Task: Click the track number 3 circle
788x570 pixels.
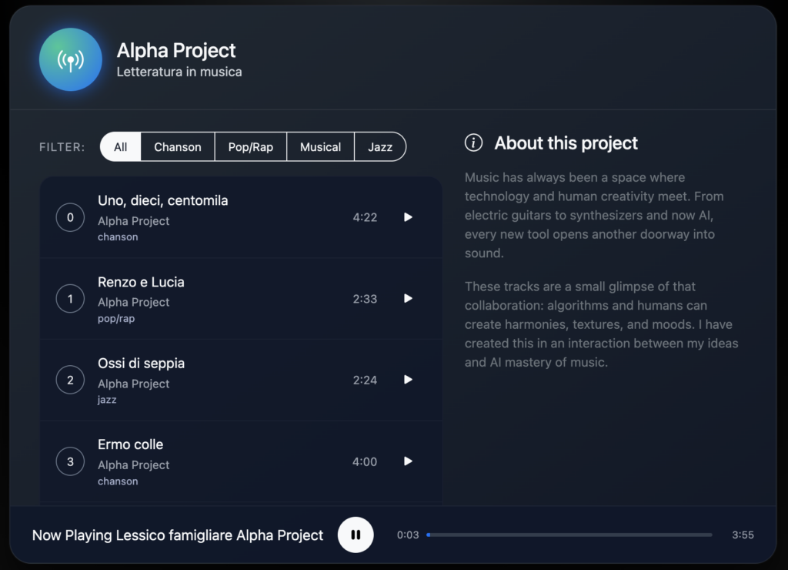Action: click(70, 461)
